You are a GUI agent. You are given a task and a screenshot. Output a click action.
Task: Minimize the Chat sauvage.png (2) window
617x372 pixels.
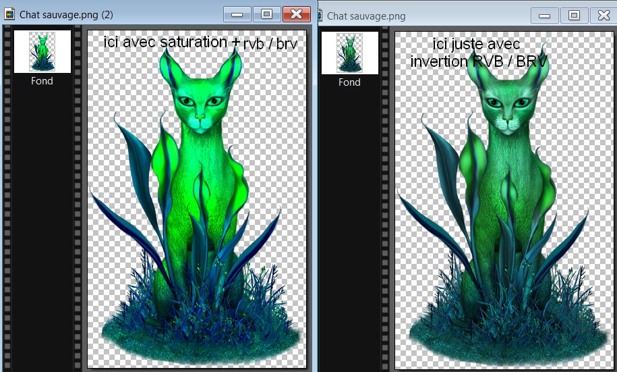pos(237,14)
